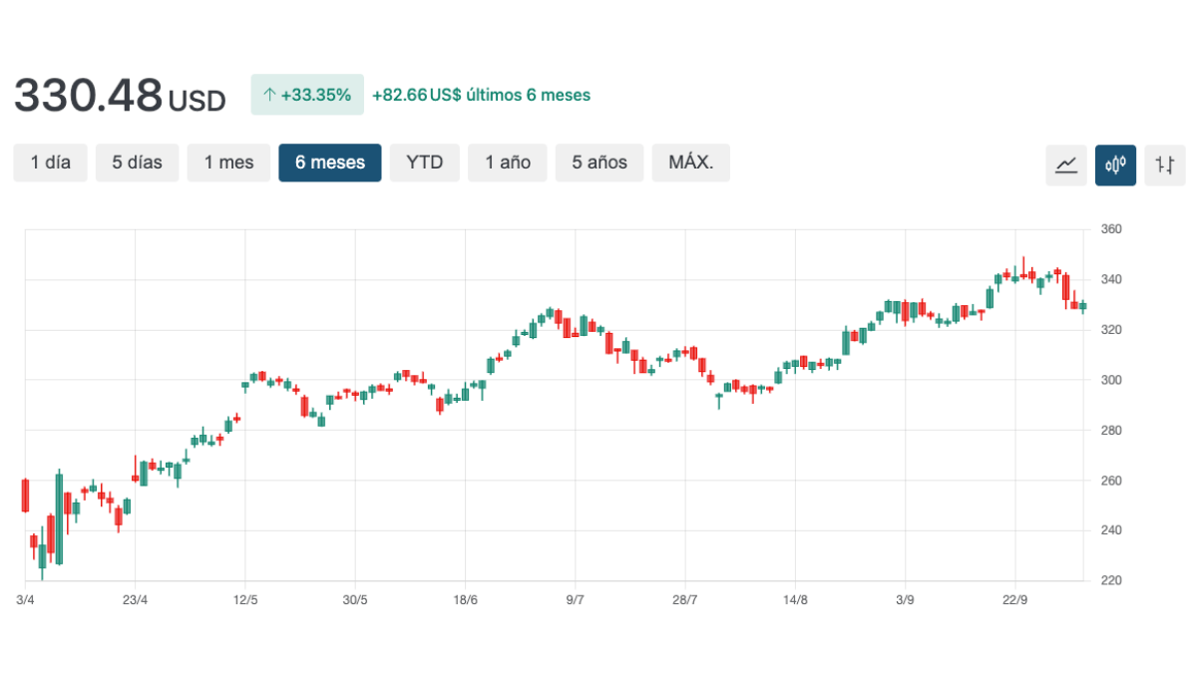This screenshot has height=673, width=1197.
Task: Show the MÁX. full history range
Action: click(690, 163)
